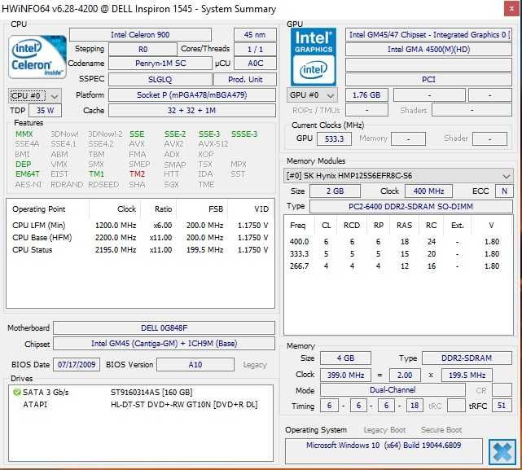Select the CPU Base (HFM) row
522x470 pixels.
(x=140, y=238)
